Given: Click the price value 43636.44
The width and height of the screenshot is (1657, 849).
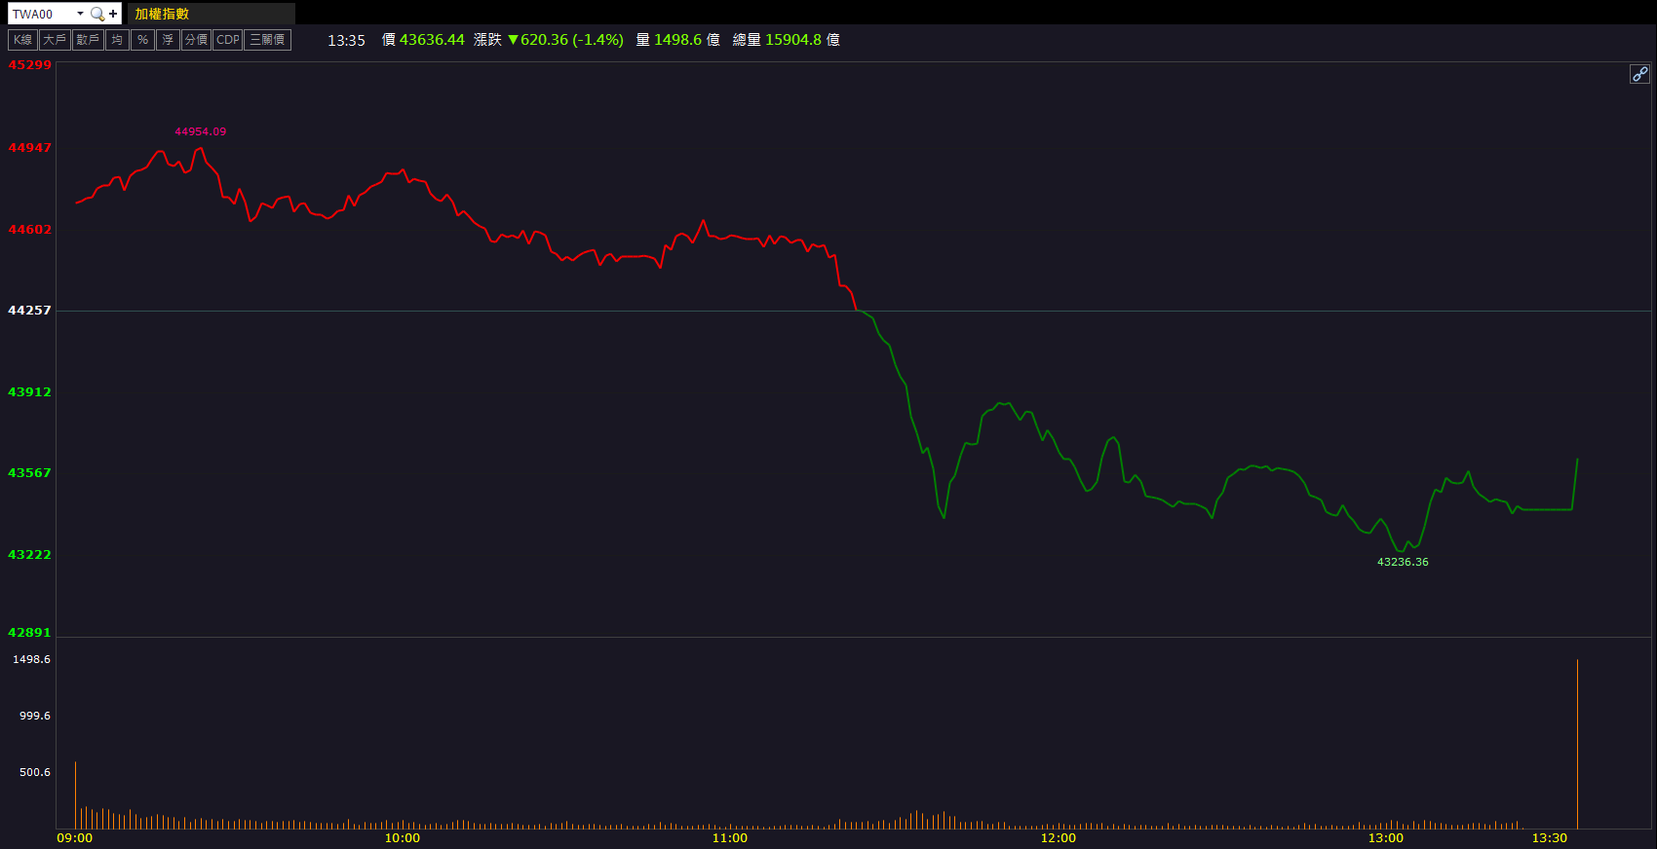Looking at the screenshot, I should click(432, 40).
